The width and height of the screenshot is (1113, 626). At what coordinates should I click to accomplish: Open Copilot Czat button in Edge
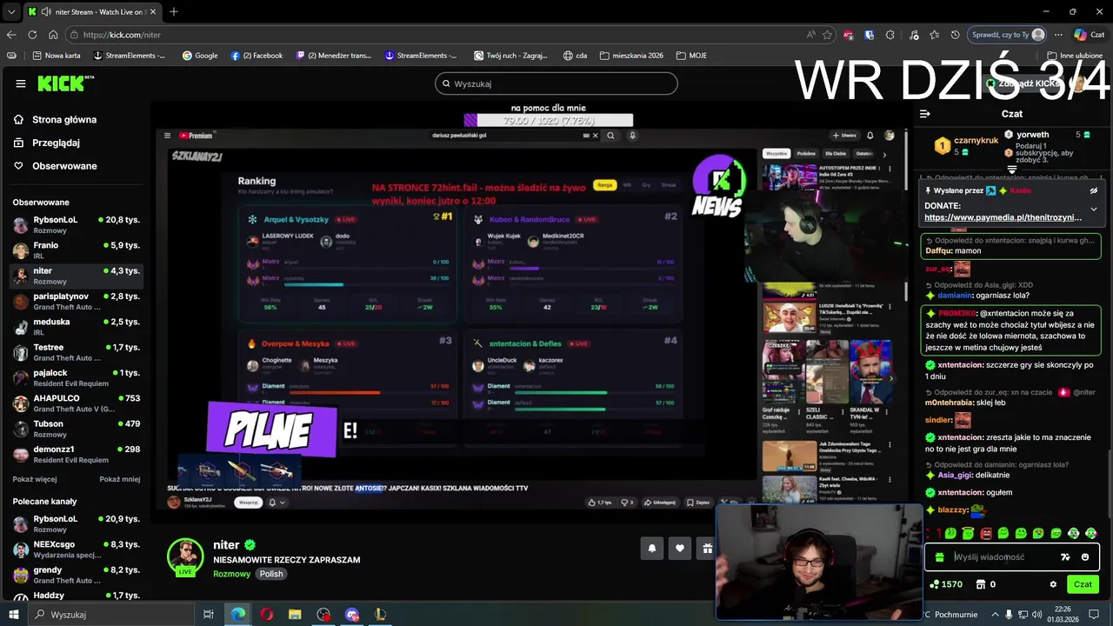coord(1091,35)
